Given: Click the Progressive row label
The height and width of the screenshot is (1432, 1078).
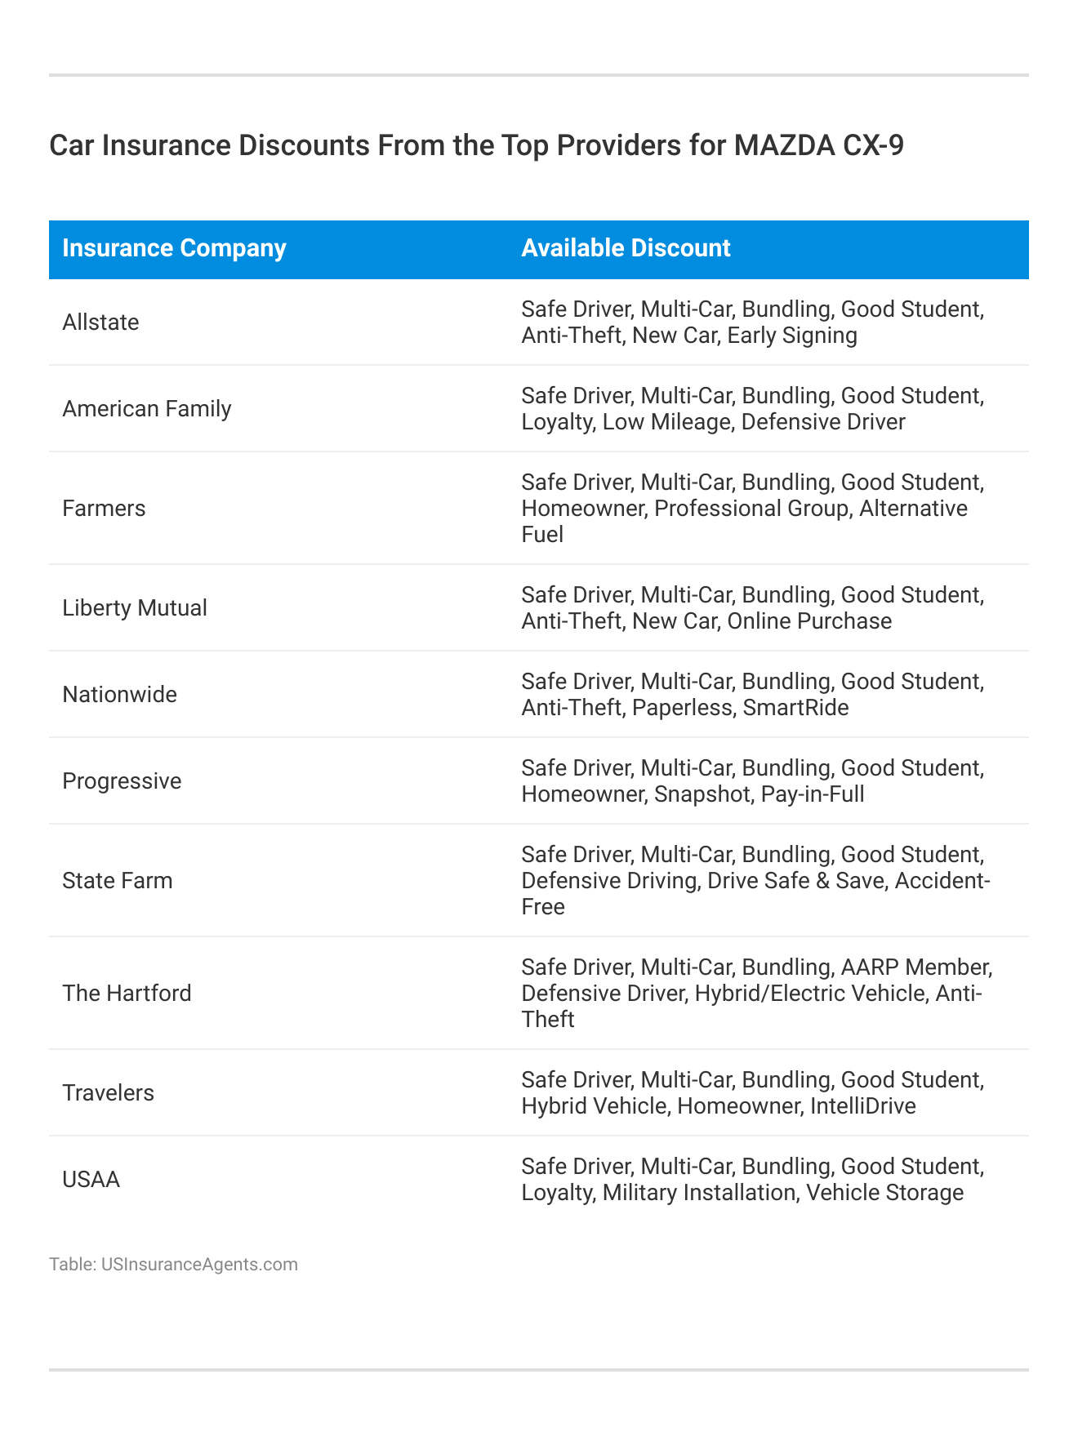Looking at the screenshot, I should [x=122, y=781].
